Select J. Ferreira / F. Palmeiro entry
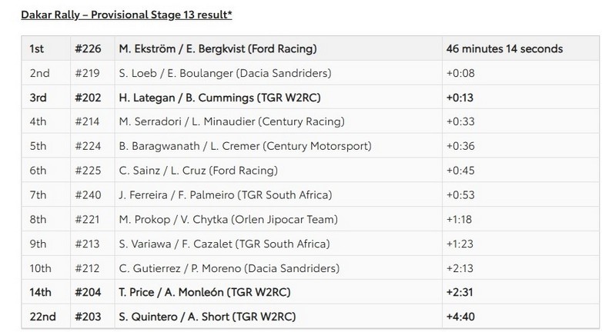Image resolution: width=602 pixels, height=332 pixels. [x=226, y=195]
